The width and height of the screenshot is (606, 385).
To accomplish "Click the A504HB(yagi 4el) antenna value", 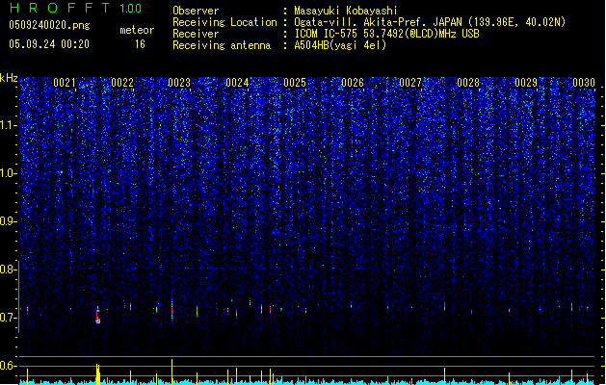I will coord(340,45).
